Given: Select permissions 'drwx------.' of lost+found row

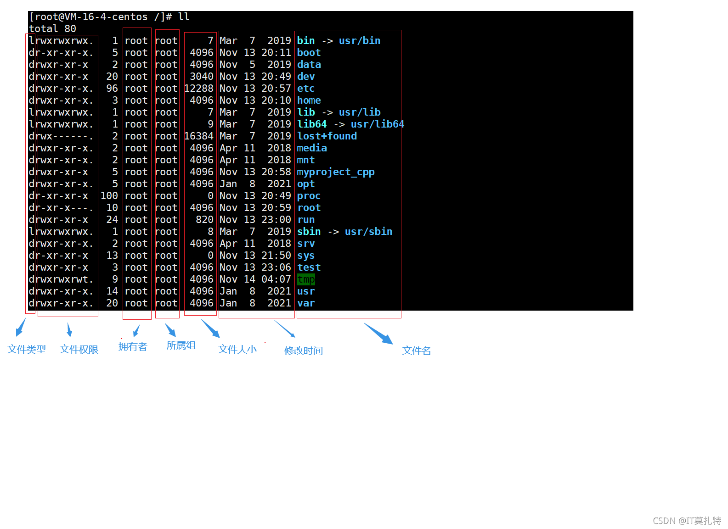Looking at the screenshot, I should coord(61,136).
